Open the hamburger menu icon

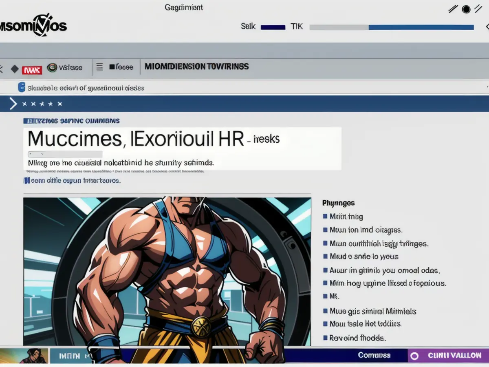pyautogui.click(x=100, y=67)
